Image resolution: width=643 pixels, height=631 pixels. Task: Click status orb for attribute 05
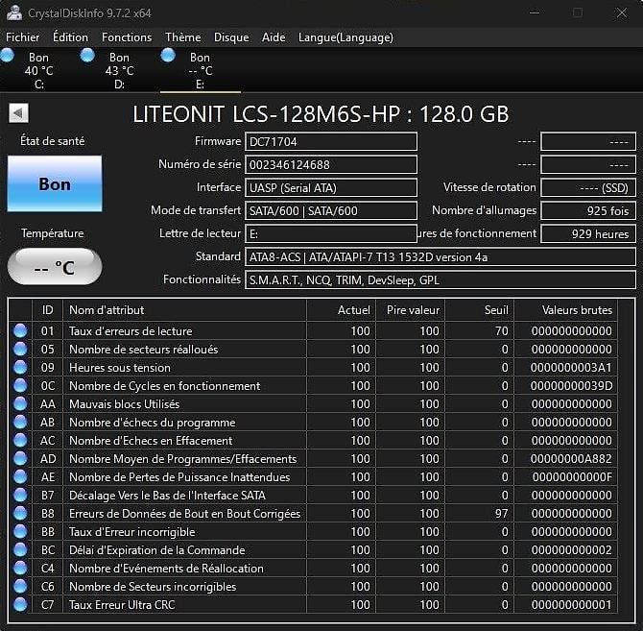tap(20, 350)
